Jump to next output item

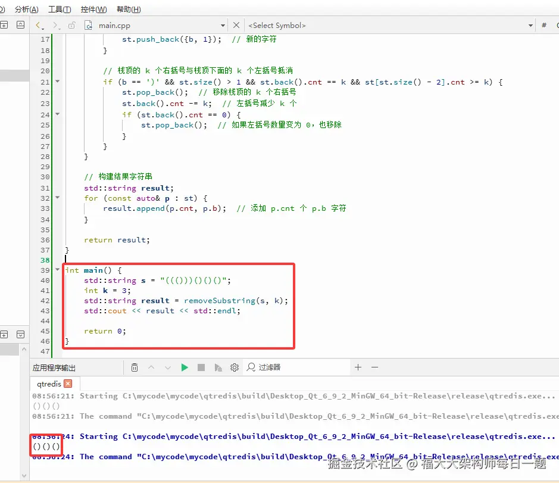click(x=167, y=367)
